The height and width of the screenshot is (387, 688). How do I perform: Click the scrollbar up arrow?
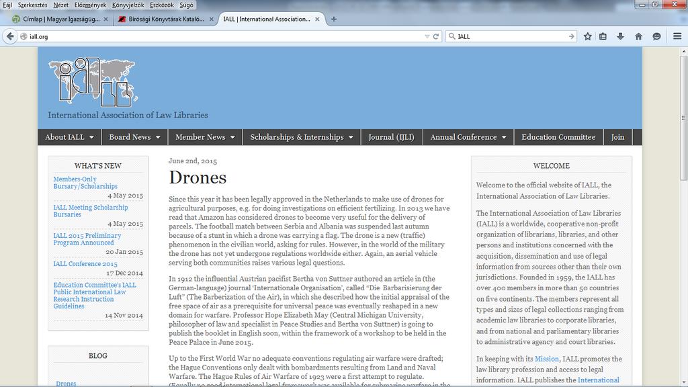pyautogui.click(x=683, y=51)
